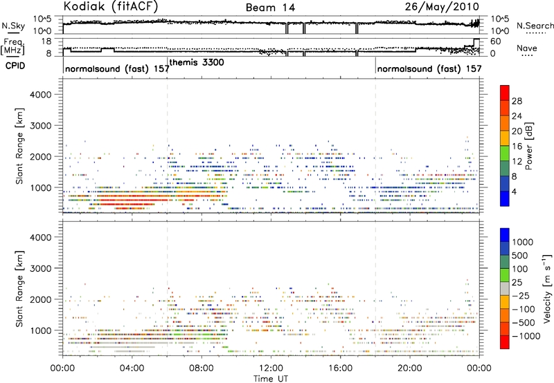
Task: Click the 'Power [dB]' color bar label
Action: 528,146
